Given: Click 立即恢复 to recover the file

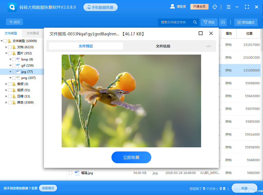Looking at the screenshot, I should pyautogui.click(x=131, y=157).
